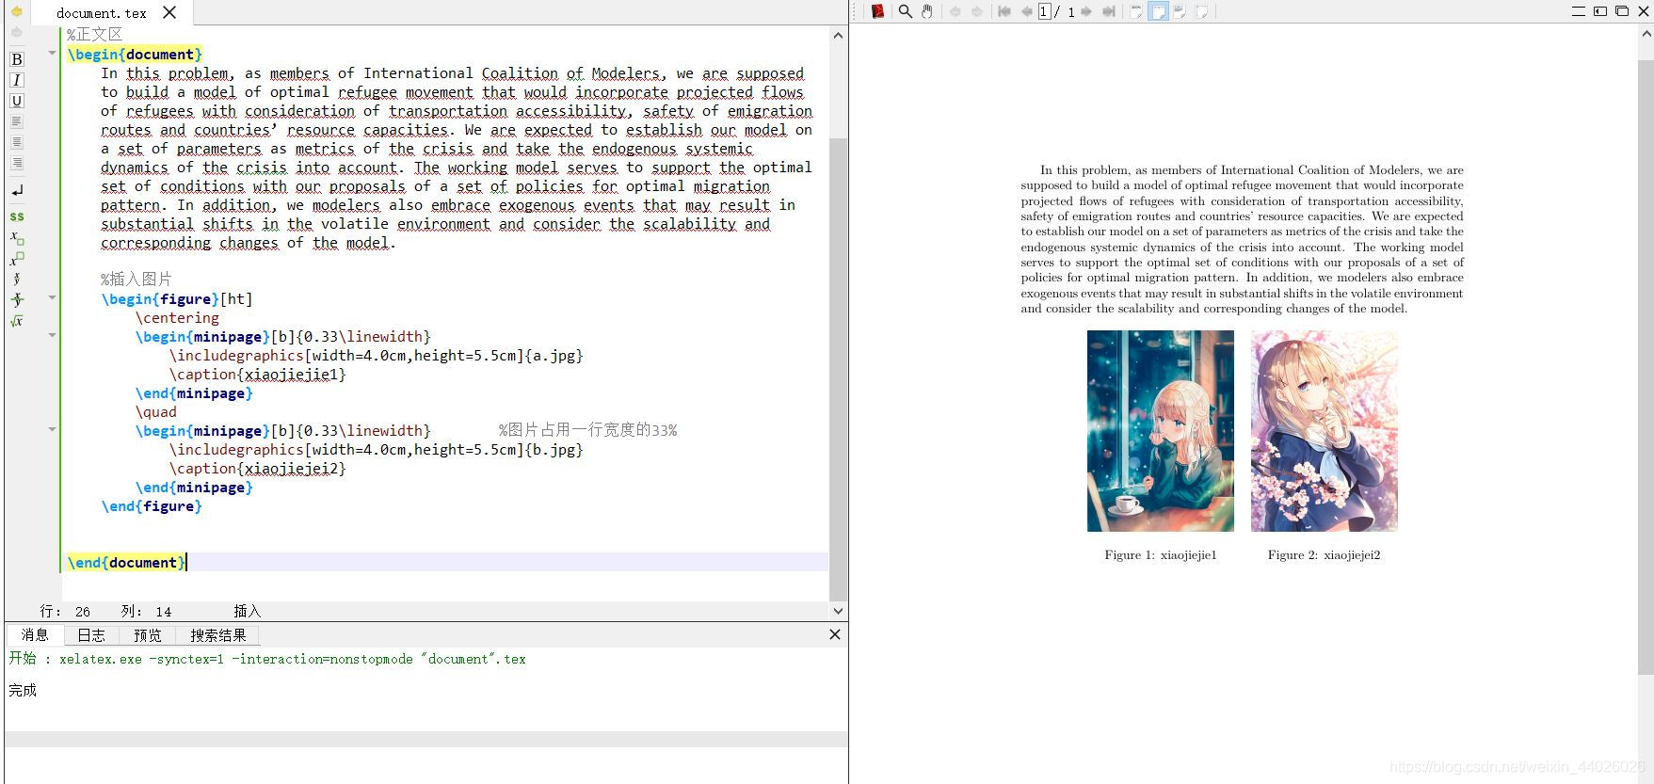Image resolution: width=1654 pixels, height=784 pixels.
Task: Insert square root icon
Action: (x=17, y=321)
